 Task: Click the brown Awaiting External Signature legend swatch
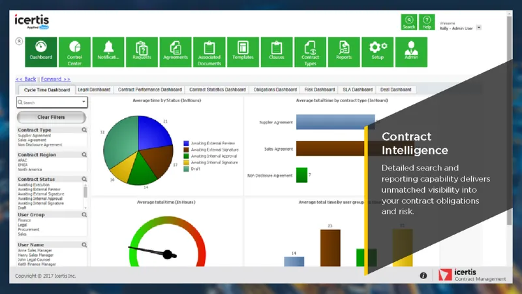point(186,150)
